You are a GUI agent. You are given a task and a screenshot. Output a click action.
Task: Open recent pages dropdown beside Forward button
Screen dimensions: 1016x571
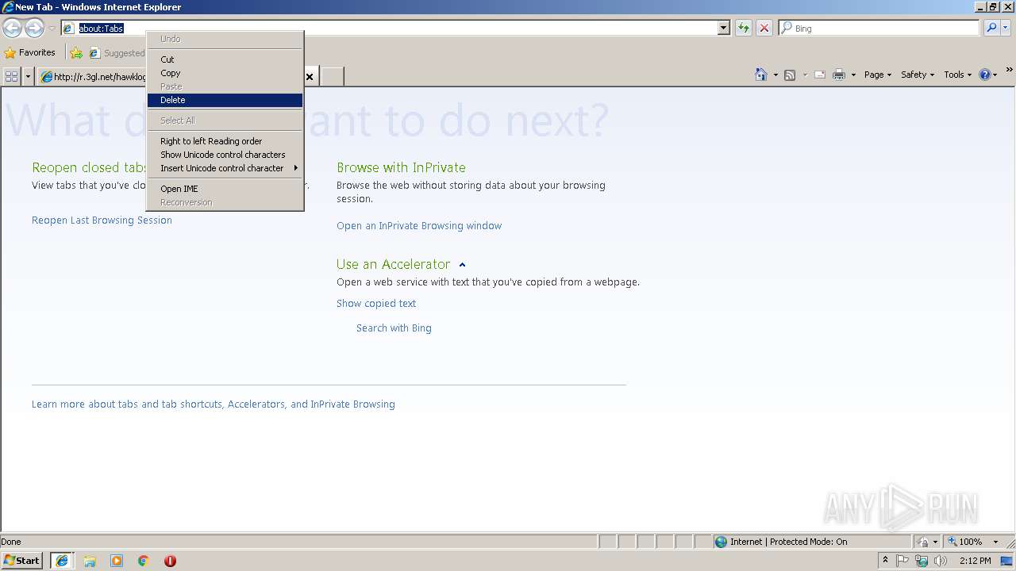pos(52,29)
